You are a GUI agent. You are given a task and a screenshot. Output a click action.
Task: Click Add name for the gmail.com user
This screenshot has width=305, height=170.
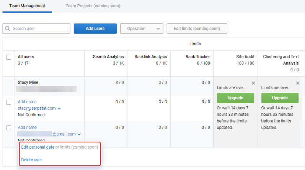click(27, 128)
